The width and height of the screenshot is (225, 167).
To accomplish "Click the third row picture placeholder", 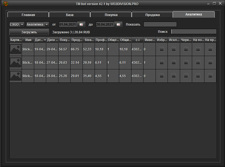I will (x=15, y=76).
